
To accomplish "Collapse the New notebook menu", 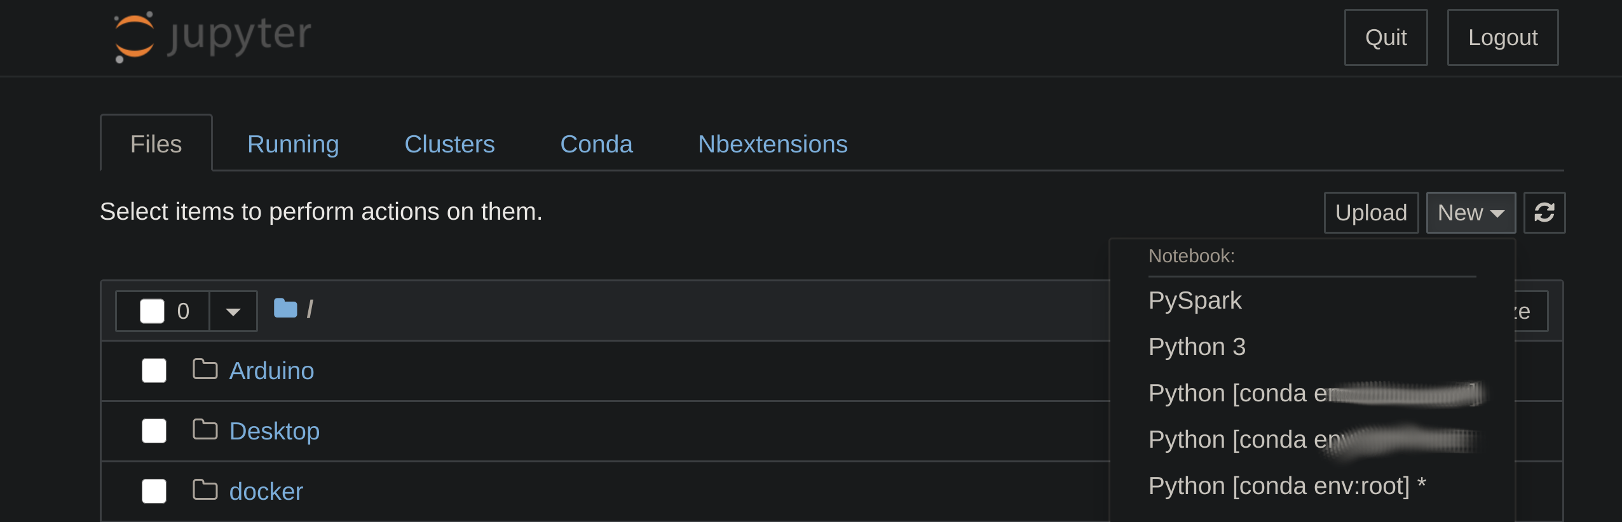I will click(x=1470, y=212).
